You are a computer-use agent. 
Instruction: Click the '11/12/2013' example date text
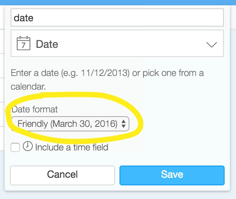pos(105,73)
